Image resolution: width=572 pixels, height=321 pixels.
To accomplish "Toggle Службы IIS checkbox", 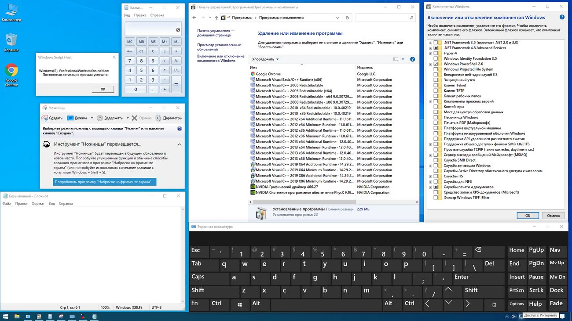I will pyautogui.click(x=436, y=176).
